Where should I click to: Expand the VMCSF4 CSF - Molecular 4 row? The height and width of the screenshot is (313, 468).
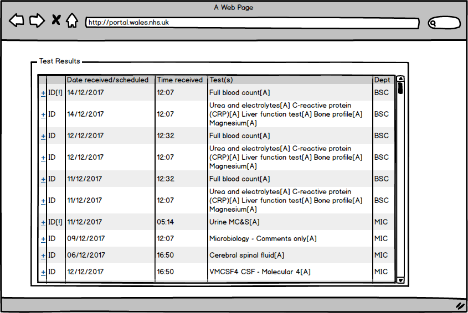click(43, 272)
